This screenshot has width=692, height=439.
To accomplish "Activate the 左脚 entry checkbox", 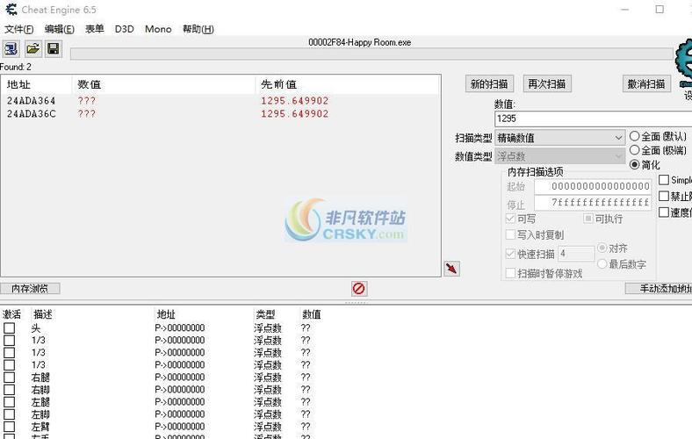I will pos(10,414).
